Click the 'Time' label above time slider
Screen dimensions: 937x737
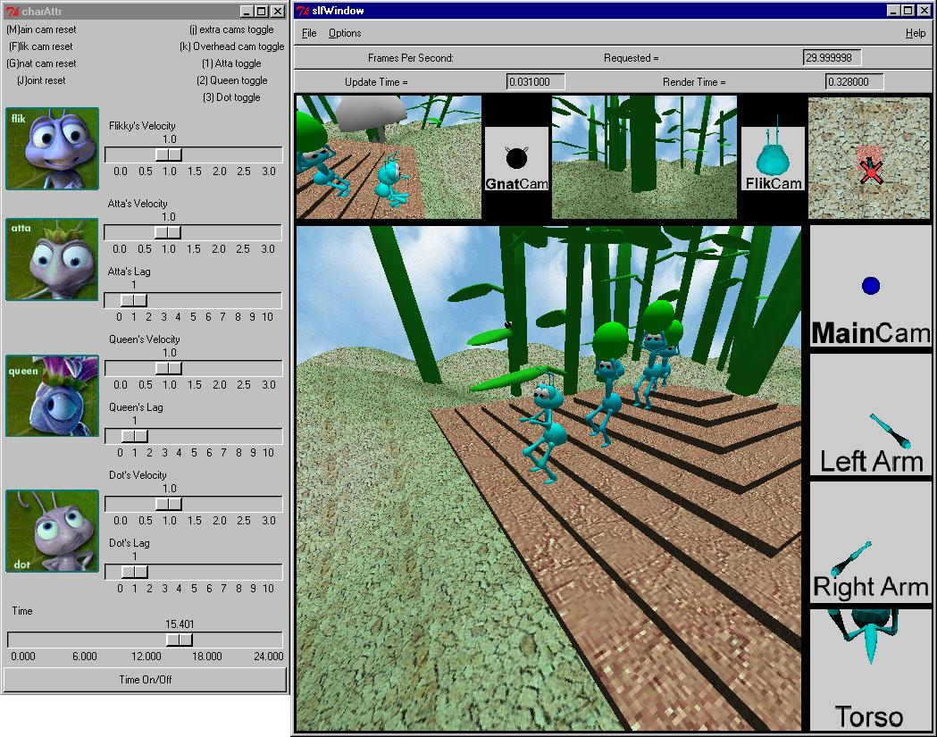tap(22, 611)
